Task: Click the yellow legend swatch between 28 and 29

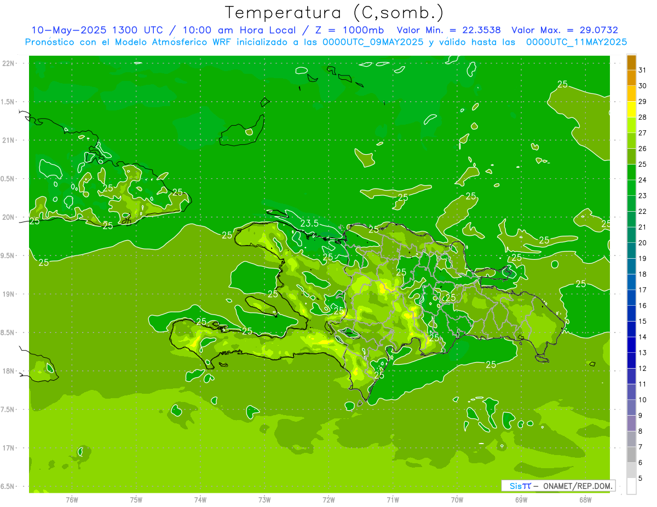Action: click(631, 109)
